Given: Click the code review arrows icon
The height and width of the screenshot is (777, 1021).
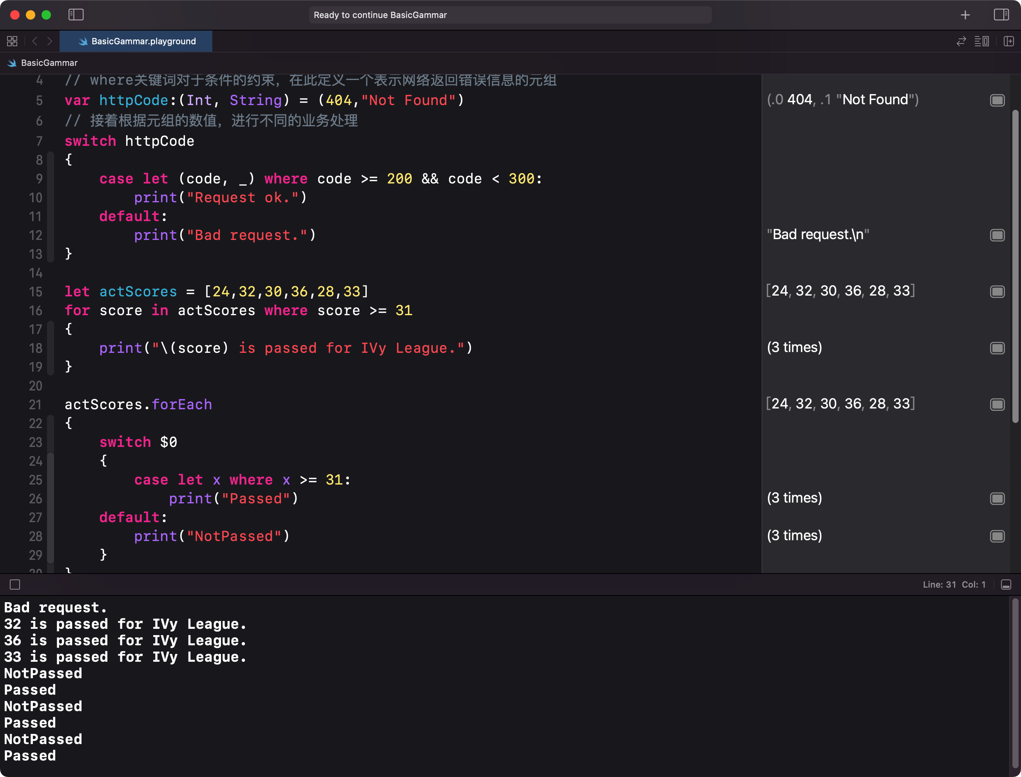Looking at the screenshot, I should click(x=961, y=41).
